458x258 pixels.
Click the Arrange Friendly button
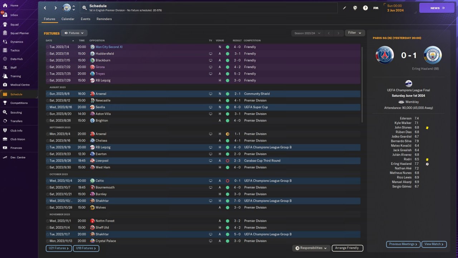click(347, 248)
